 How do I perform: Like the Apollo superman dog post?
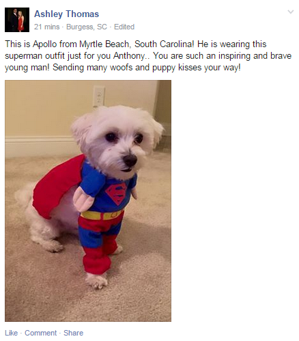[x=11, y=333]
